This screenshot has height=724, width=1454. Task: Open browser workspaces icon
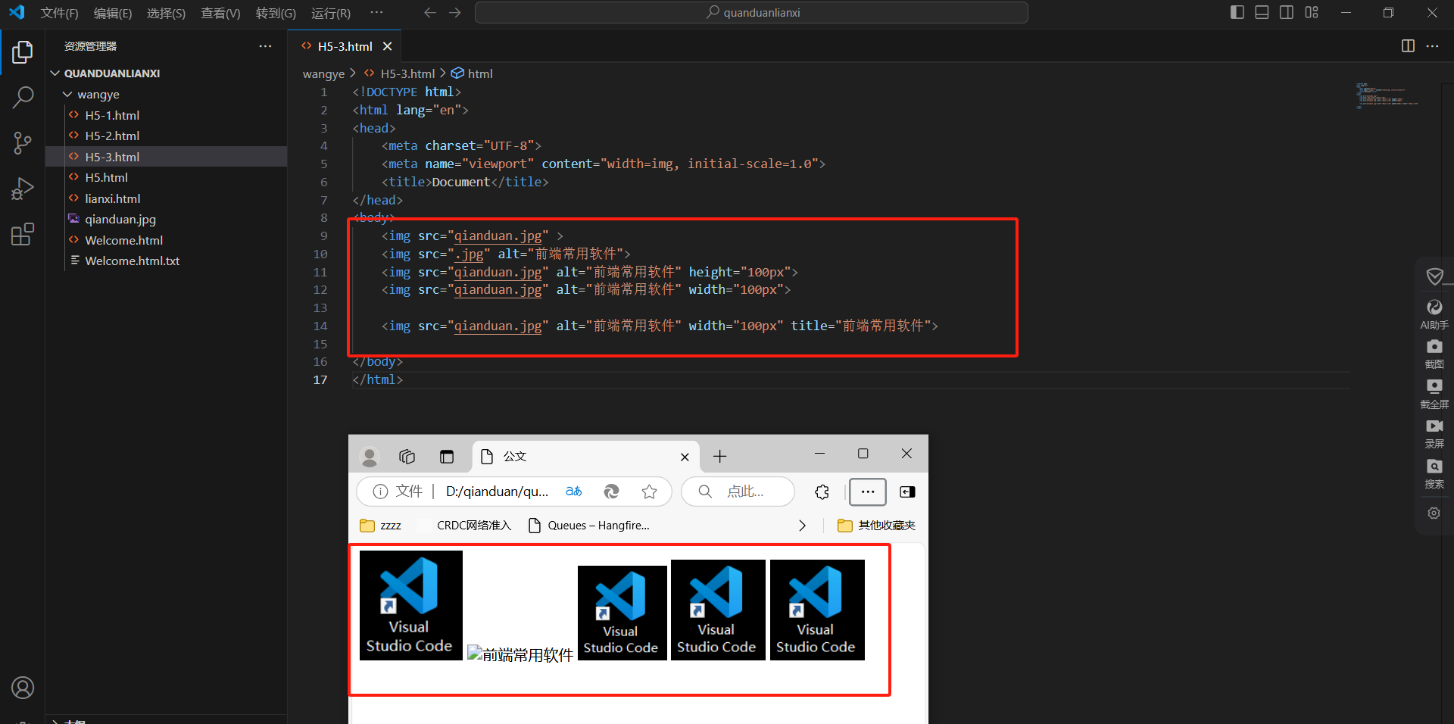407,457
